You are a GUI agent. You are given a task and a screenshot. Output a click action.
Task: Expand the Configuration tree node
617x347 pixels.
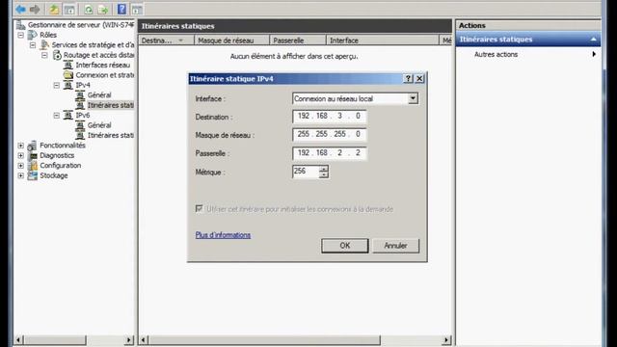[x=21, y=166]
